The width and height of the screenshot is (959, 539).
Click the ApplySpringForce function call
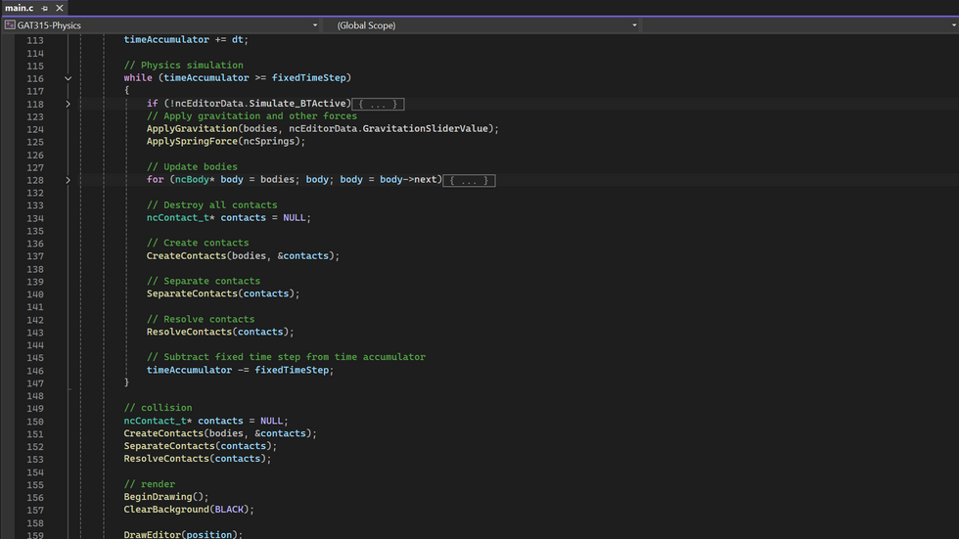pyautogui.click(x=192, y=142)
